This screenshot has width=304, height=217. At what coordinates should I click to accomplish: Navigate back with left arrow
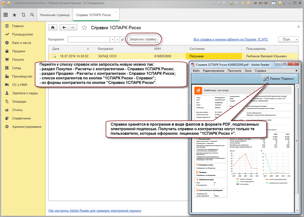tap(64, 28)
